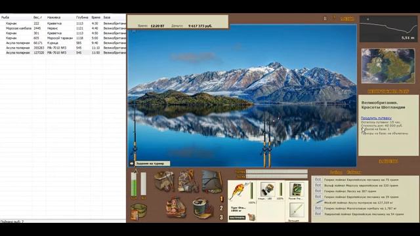Screen dimensions: 420x236
Task: Click the small bag icon beside Настроить
Action: tap(251, 217)
